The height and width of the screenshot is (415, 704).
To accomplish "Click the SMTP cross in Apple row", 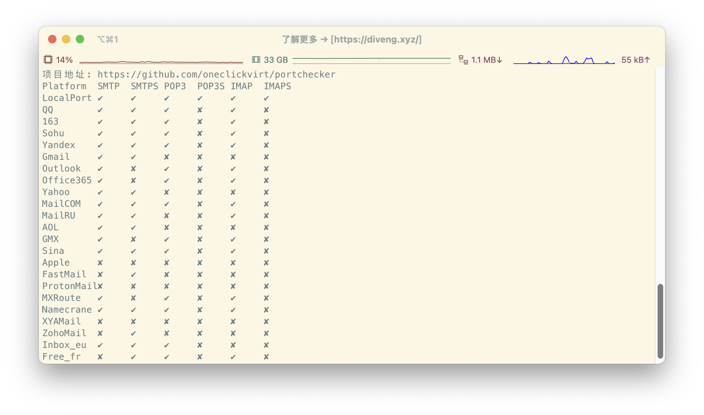I will point(100,263).
